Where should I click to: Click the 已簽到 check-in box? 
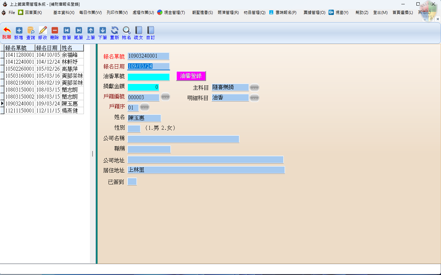[x=132, y=182]
